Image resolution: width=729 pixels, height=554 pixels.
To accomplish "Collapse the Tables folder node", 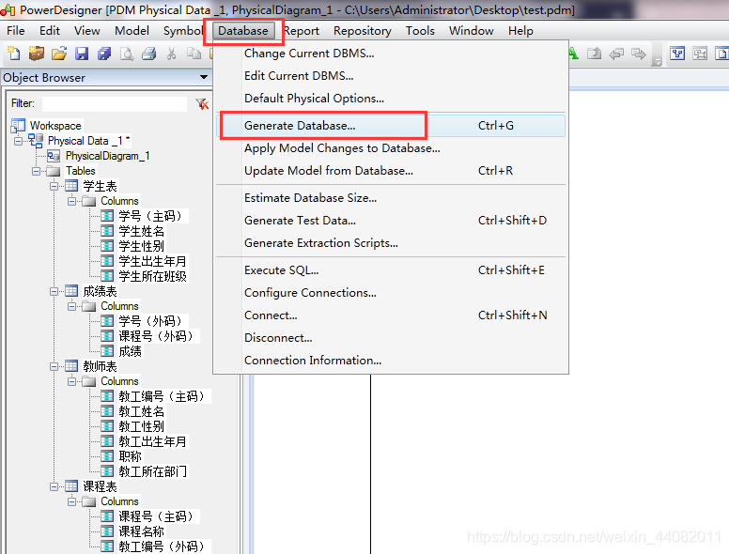I will click(x=36, y=171).
